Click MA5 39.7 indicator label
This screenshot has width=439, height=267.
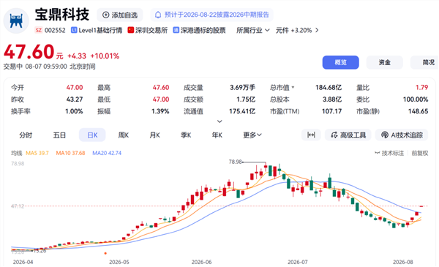(x=37, y=153)
